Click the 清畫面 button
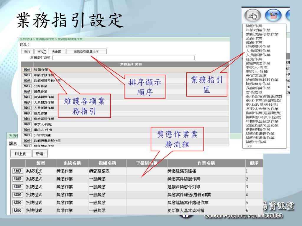Screen dimensions: 302x226 point(56,51)
